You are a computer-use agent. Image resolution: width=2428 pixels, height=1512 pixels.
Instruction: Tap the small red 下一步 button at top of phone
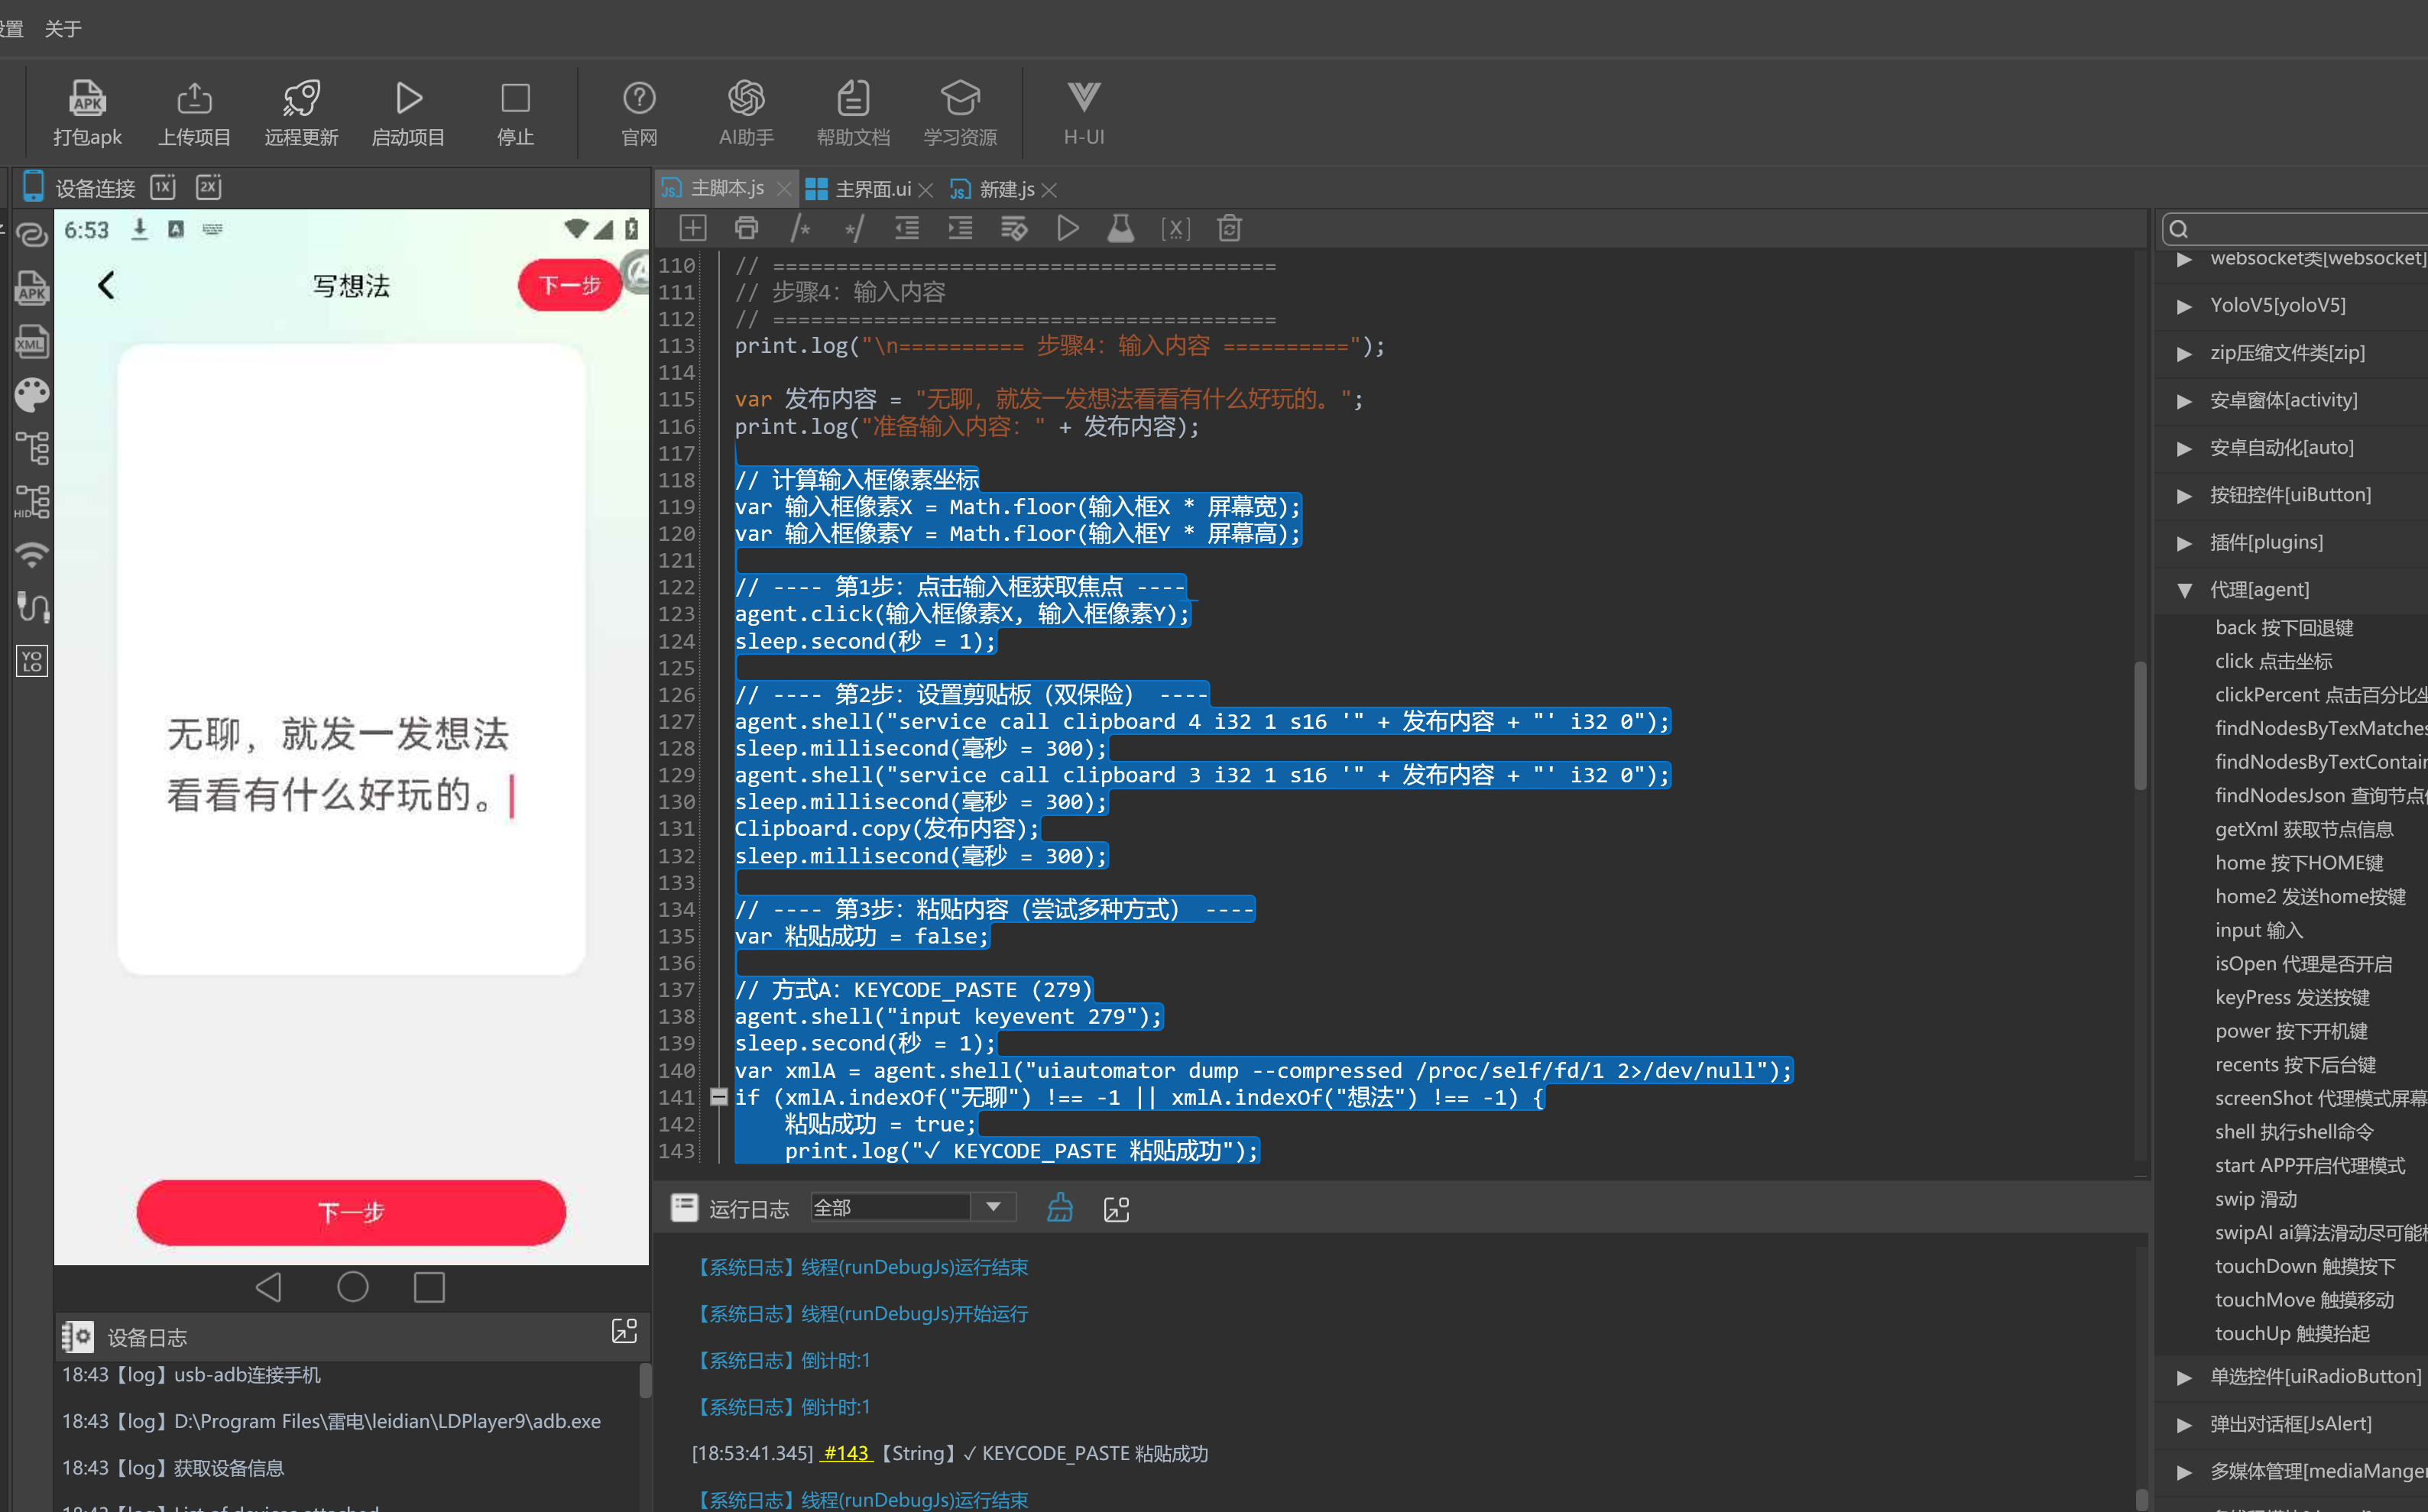point(570,285)
